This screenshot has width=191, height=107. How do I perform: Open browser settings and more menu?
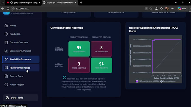click(172, 8)
